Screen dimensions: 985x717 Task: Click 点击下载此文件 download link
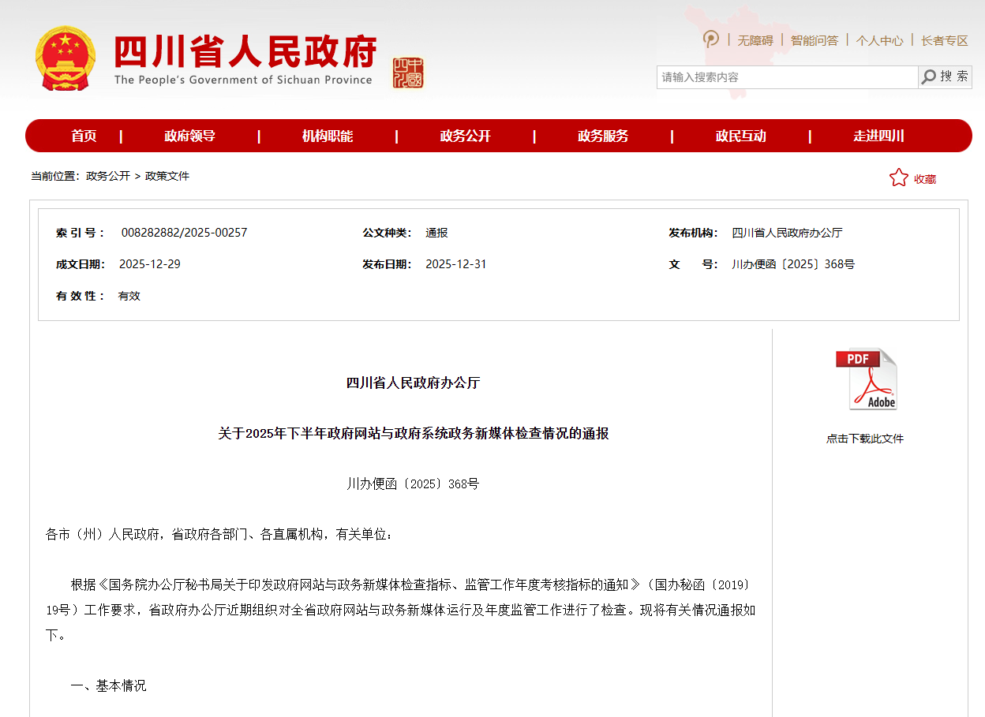864,439
